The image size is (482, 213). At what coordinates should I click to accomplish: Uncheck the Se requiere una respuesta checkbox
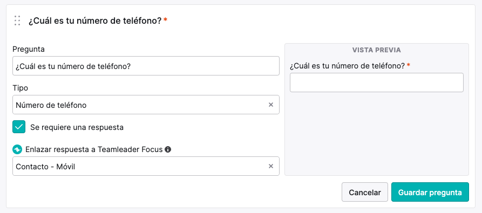click(19, 127)
